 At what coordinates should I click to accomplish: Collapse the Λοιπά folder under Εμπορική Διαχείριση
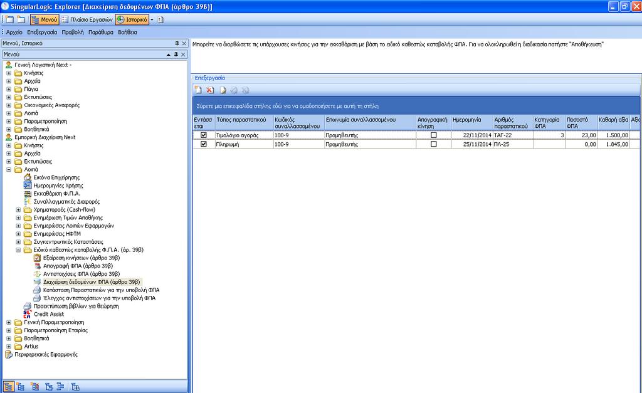[9, 169]
